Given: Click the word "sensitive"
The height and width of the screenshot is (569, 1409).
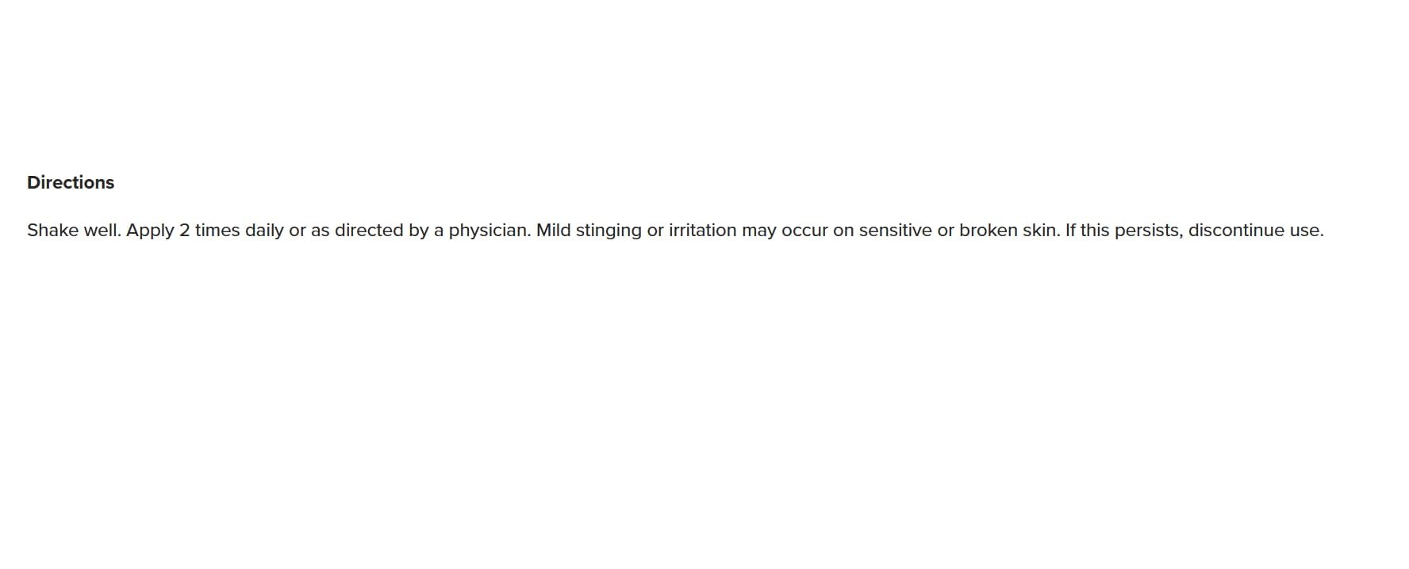Looking at the screenshot, I should 895,231.
